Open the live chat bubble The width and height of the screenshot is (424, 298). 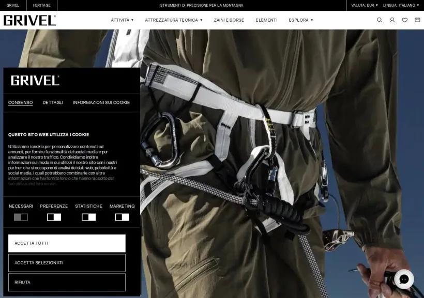(404, 279)
